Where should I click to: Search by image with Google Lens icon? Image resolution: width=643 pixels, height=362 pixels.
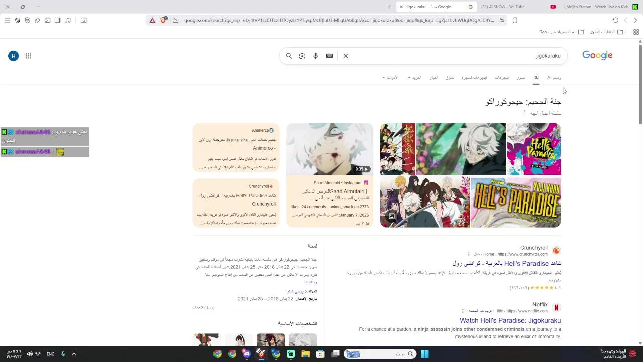tap(302, 56)
